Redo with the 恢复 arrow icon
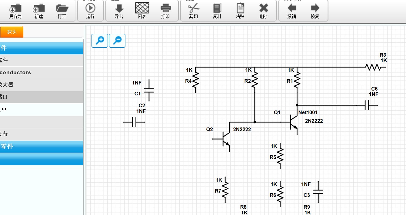 coord(315,8)
